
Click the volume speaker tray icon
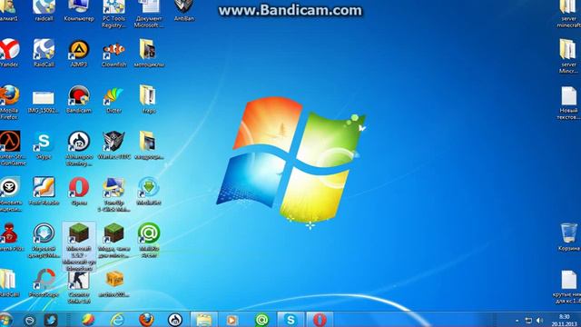(539, 321)
